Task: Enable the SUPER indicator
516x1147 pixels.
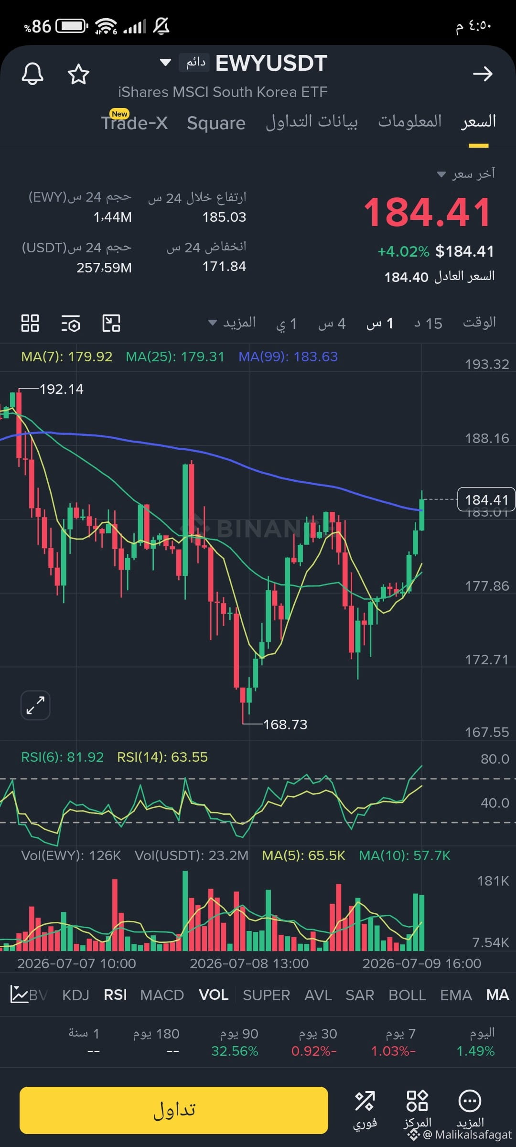Action: coord(266,995)
